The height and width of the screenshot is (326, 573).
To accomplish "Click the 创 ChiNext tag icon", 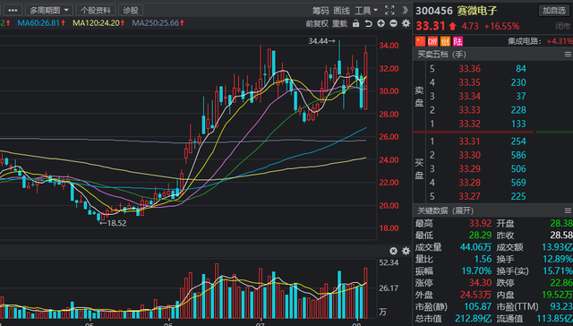I will (445, 41).
